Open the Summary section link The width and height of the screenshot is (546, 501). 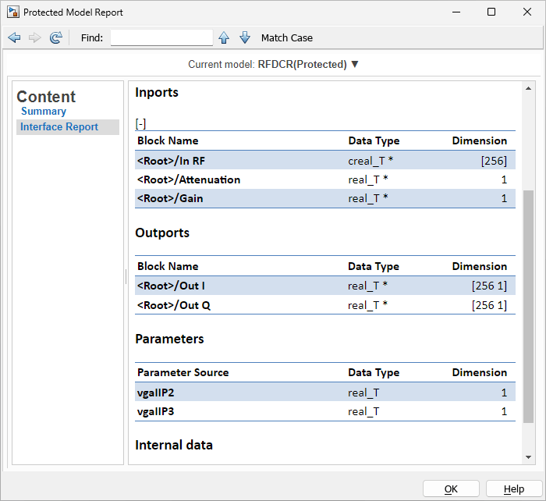point(44,111)
